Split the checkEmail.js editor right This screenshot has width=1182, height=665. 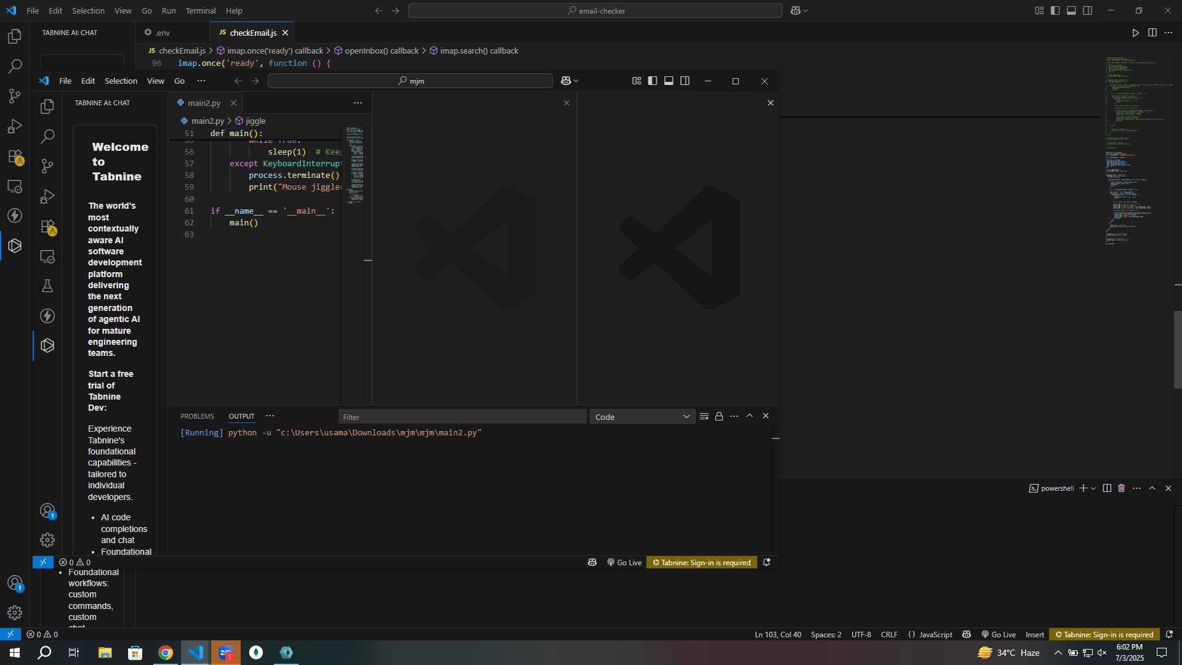point(1152,33)
